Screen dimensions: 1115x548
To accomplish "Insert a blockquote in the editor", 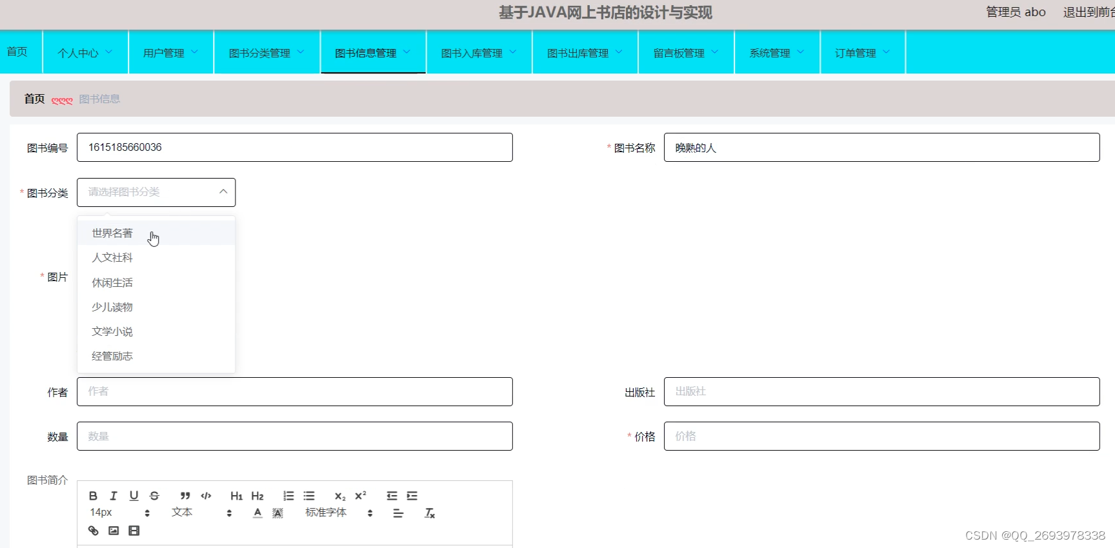I will tap(185, 496).
